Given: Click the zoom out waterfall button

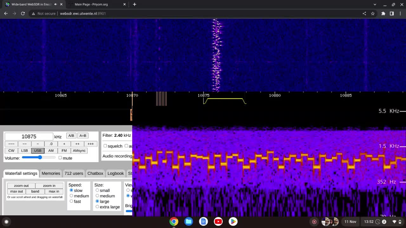Looking at the screenshot, I should (x=21, y=186).
